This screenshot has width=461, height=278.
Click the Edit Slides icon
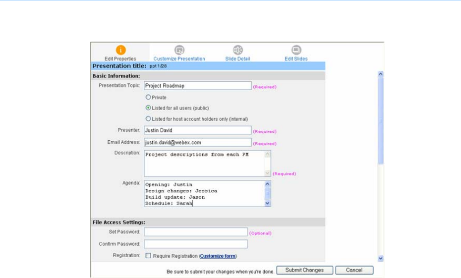[x=296, y=50]
